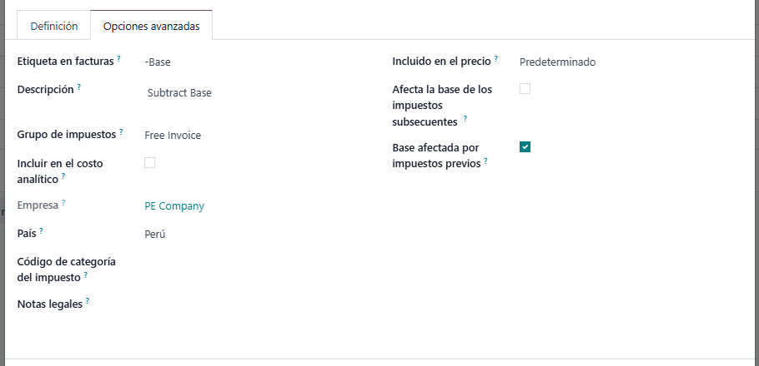
Task: Open the PE Company link
Action: (x=174, y=206)
